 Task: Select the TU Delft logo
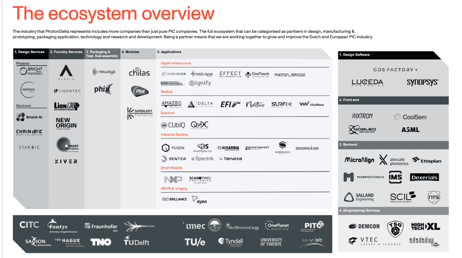(x=136, y=241)
